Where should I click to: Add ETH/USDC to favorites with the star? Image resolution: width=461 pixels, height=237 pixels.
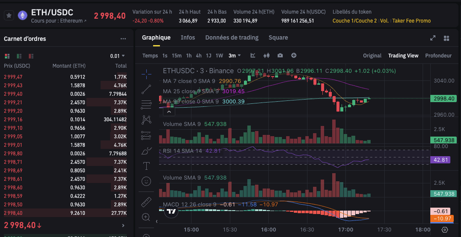pyautogui.click(x=9, y=16)
